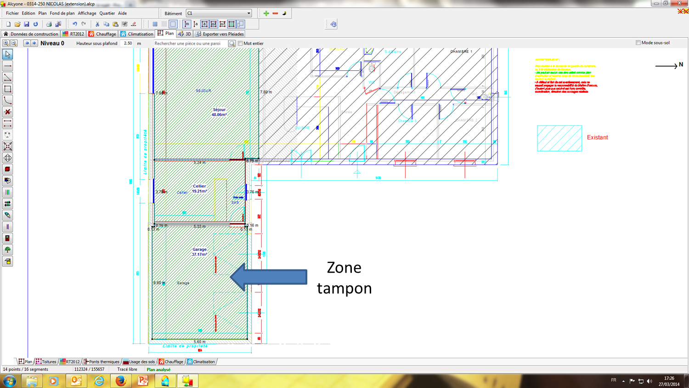Viewport: 689px width, 388px height.
Task: Click Exporter vers Pleiades button
Action: click(220, 34)
